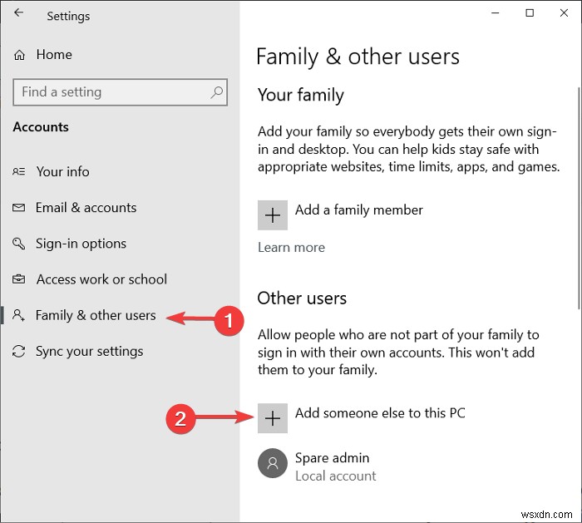This screenshot has width=582, height=523.
Task: Maximize the Settings window
Action: click(530, 13)
